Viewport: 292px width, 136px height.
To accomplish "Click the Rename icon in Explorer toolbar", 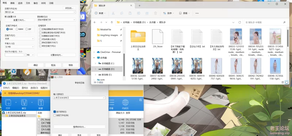I will [138, 13].
